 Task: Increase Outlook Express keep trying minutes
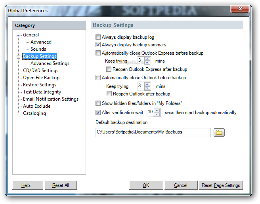coord(147,59)
